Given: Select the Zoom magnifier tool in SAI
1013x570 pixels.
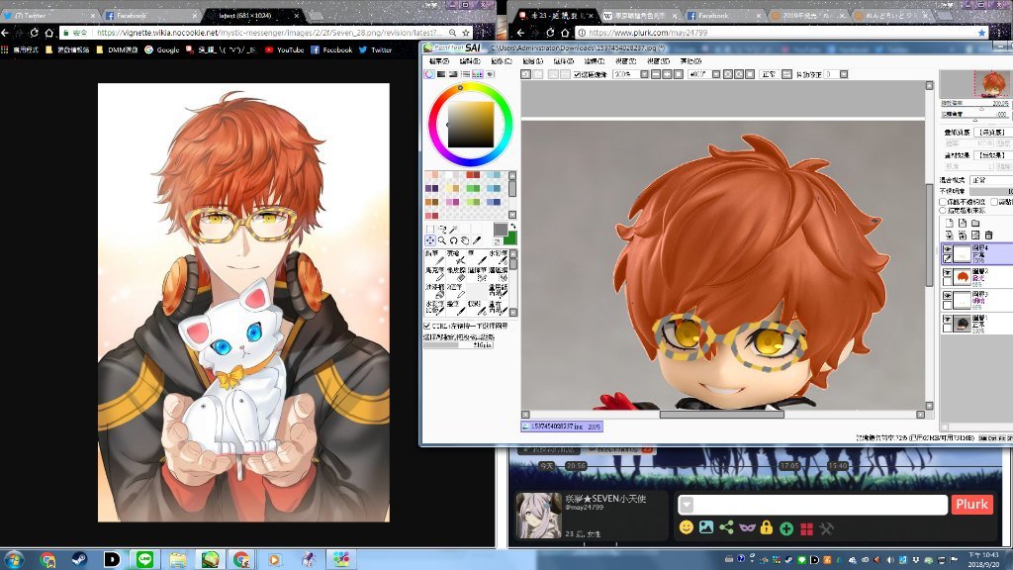Looking at the screenshot, I should pyautogui.click(x=442, y=240).
